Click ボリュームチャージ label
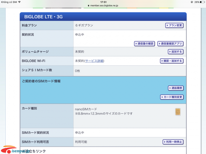This screenshot has height=154, width=206. pos(35,52)
